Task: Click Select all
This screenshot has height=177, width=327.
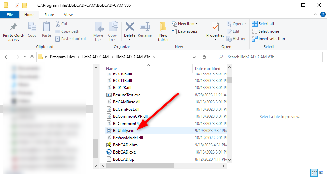Action: tap(263, 24)
